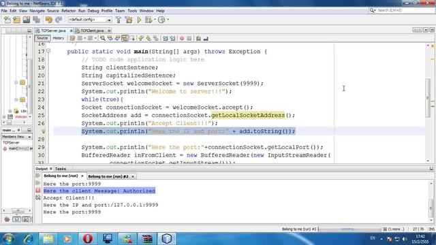Click the New File toolbar icon
The height and width of the screenshot is (245, 436).
pos(7,20)
